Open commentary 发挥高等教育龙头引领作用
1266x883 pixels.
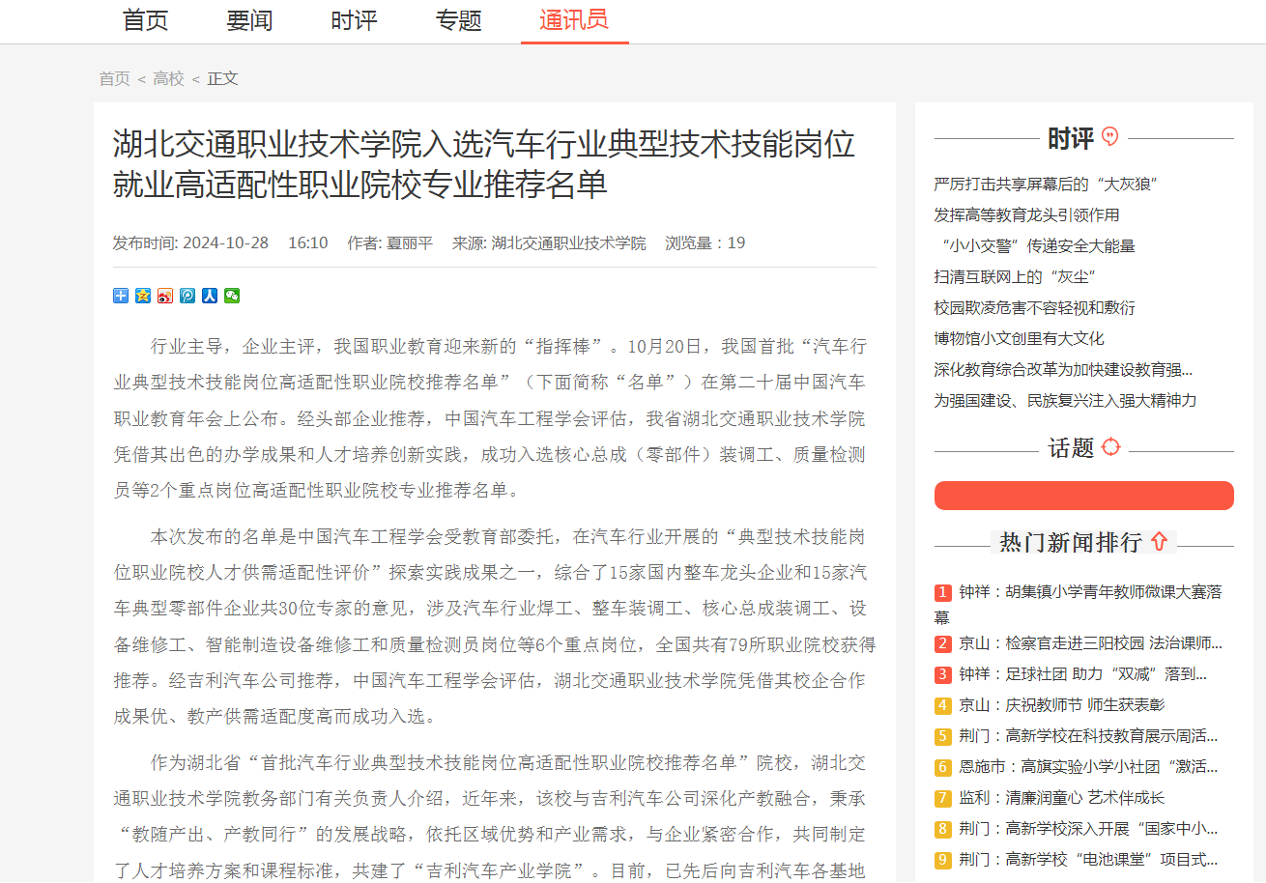tap(1026, 214)
